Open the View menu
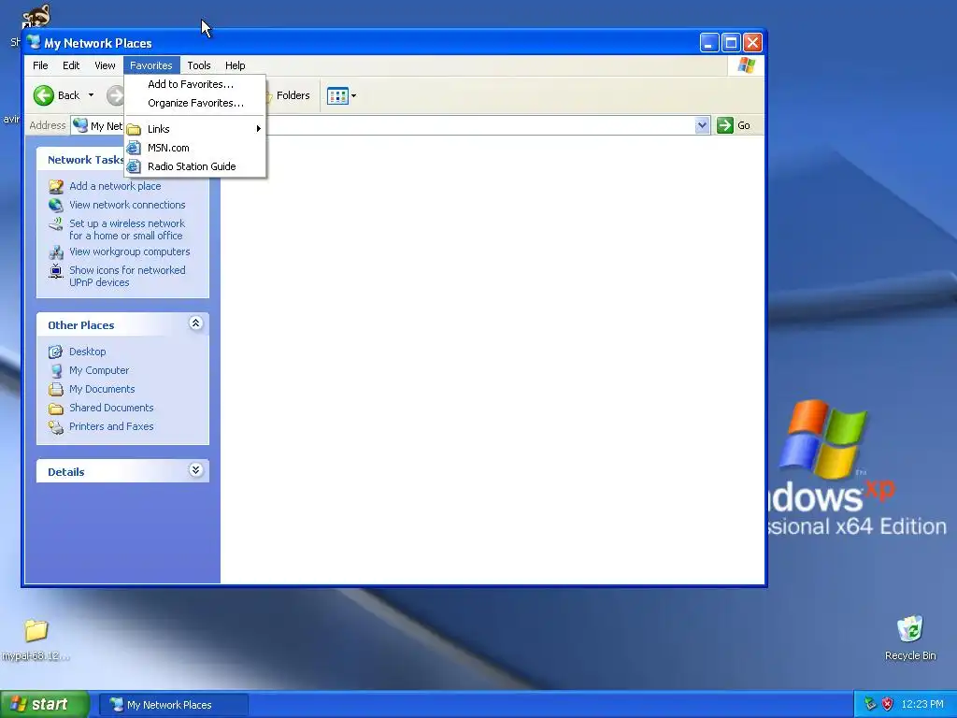 tap(105, 65)
